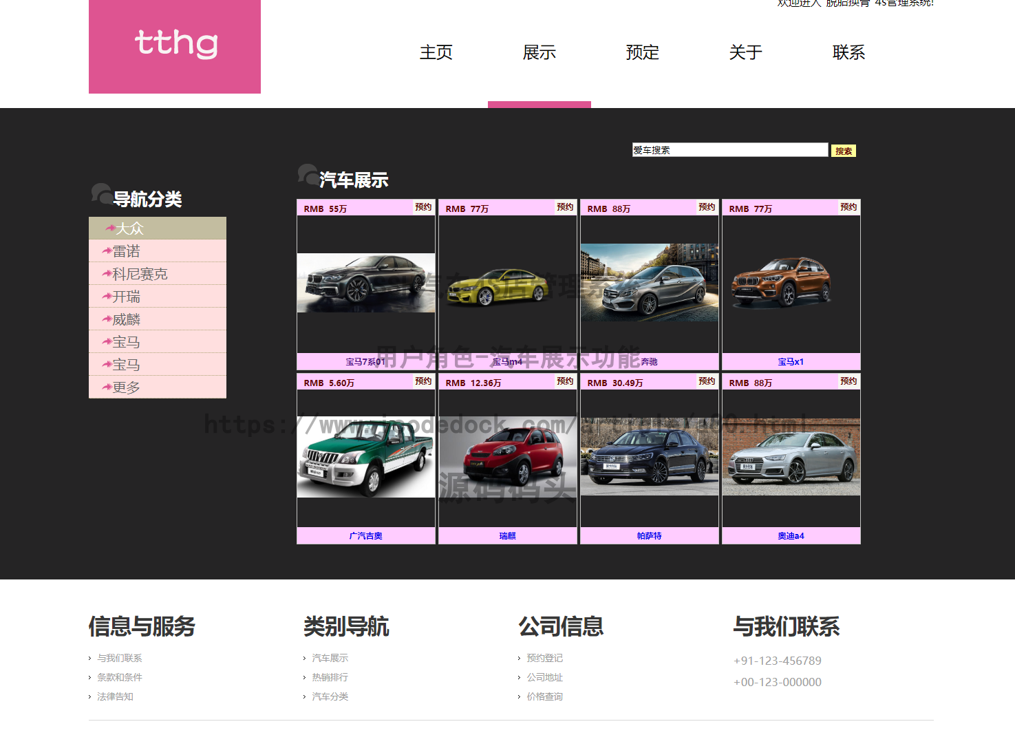Switch to the 展示 nav tab

tap(539, 52)
